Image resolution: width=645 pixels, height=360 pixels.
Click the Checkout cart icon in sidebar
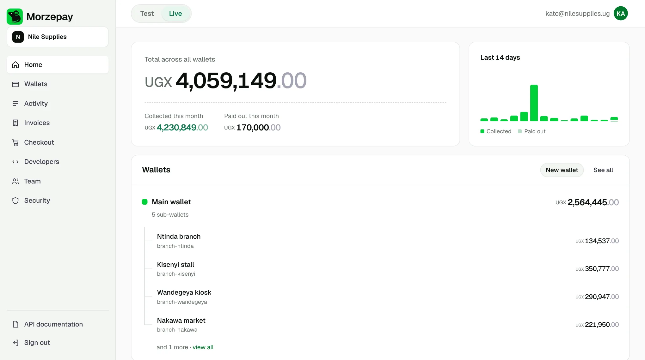pyautogui.click(x=15, y=142)
